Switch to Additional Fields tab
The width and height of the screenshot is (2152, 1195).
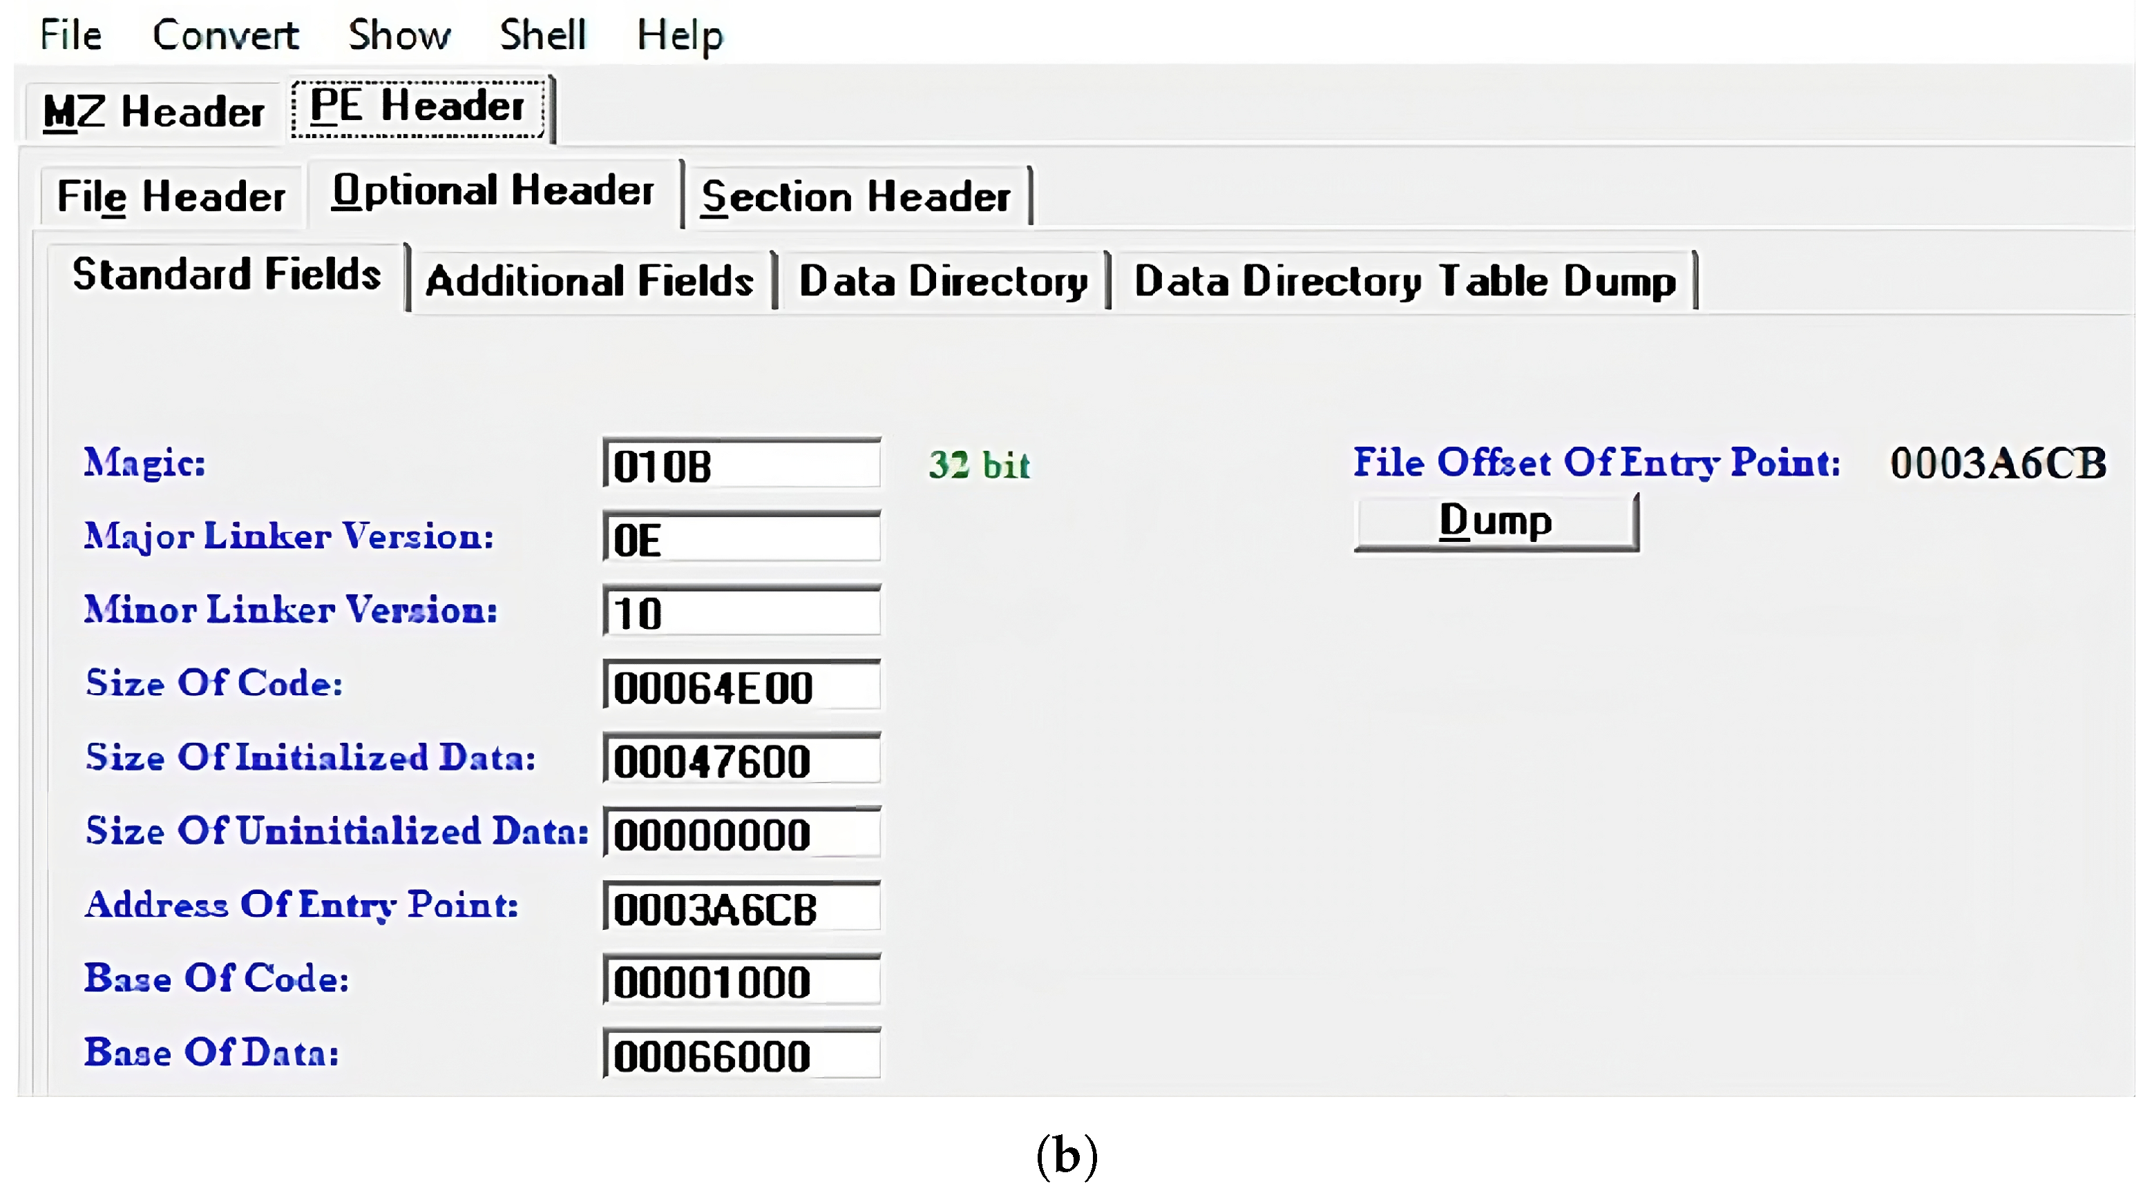(x=590, y=280)
